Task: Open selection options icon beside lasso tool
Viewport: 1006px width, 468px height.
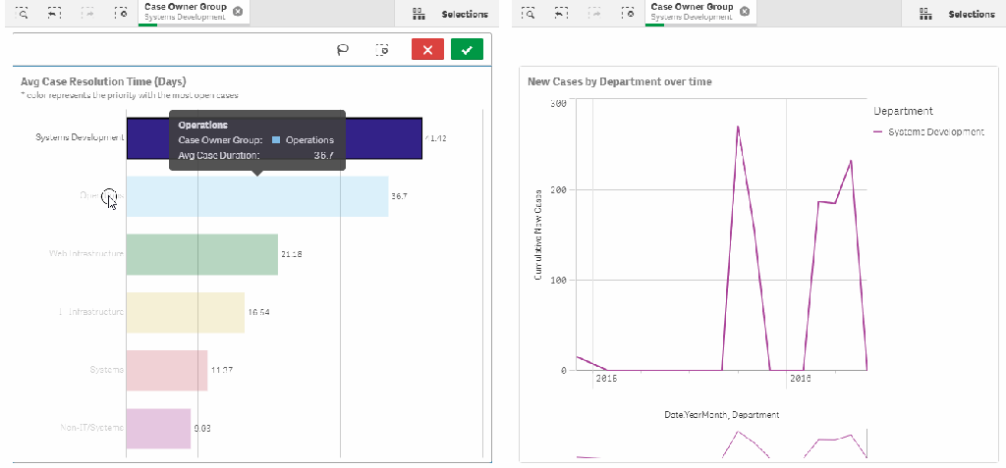Action: pyautogui.click(x=382, y=49)
